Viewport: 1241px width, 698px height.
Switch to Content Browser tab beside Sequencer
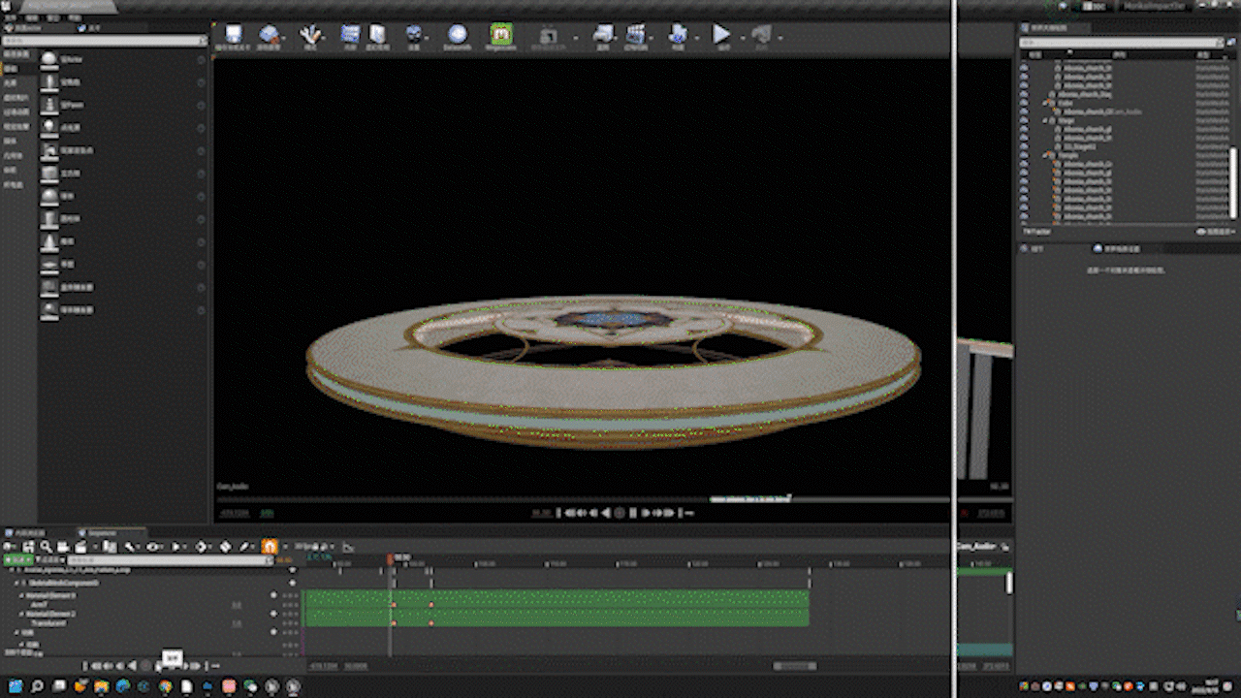click(x=26, y=532)
